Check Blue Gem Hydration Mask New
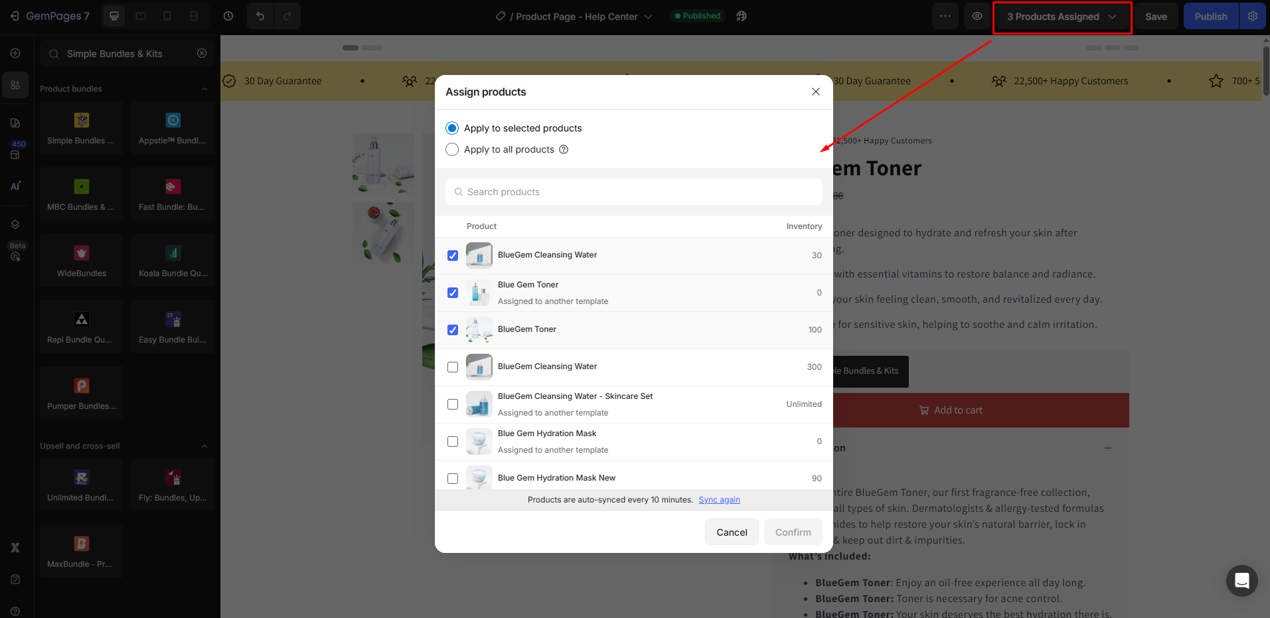 453,479
